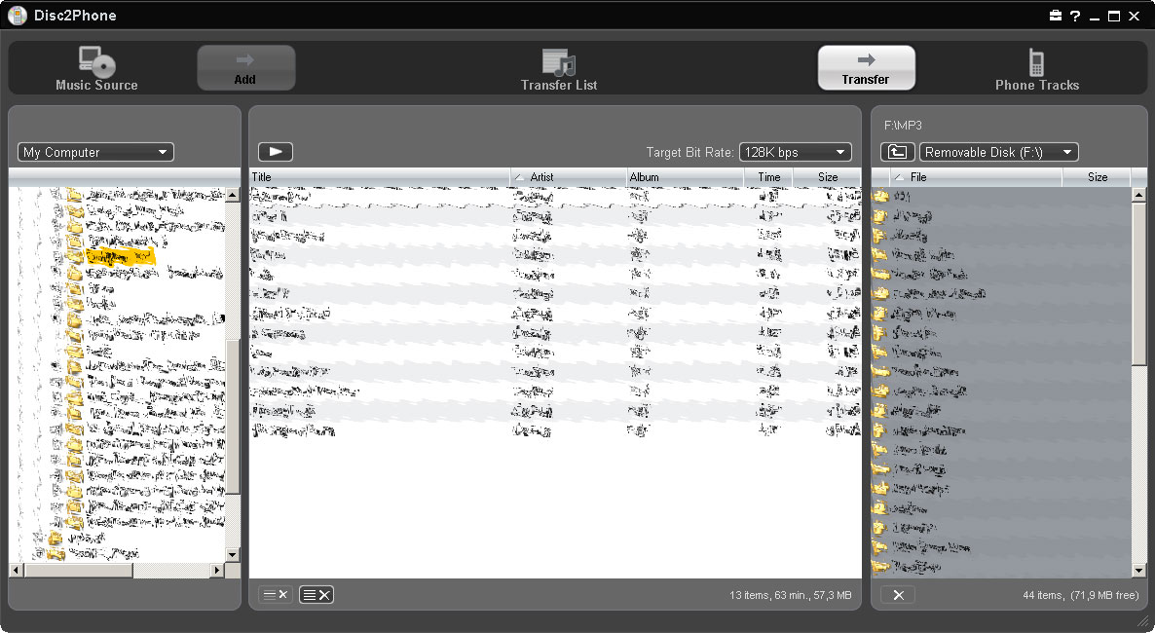Open the Music Source section
Image resolution: width=1155 pixels, height=633 pixels.
pyautogui.click(x=96, y=68)
